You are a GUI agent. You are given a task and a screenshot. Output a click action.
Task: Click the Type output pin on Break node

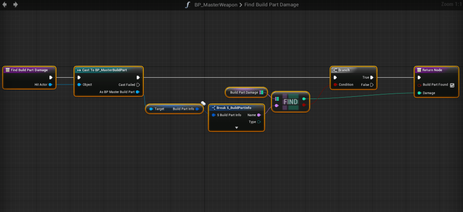259,122
